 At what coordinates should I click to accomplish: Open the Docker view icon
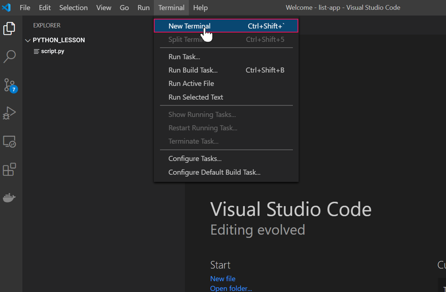pos(9,197)
